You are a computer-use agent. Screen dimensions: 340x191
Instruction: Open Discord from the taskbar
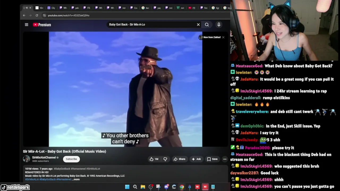pyautogui.click(x=166, y=187)
